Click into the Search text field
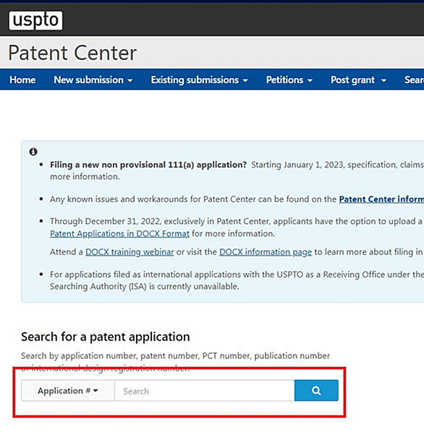 [205, 391]
